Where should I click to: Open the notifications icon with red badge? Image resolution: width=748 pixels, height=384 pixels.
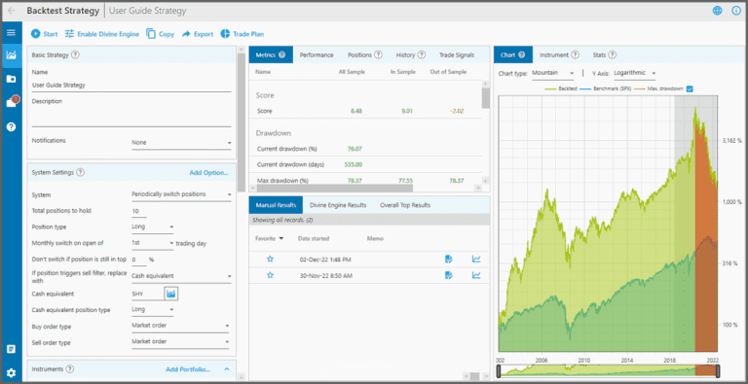click(x=12, y=102)
